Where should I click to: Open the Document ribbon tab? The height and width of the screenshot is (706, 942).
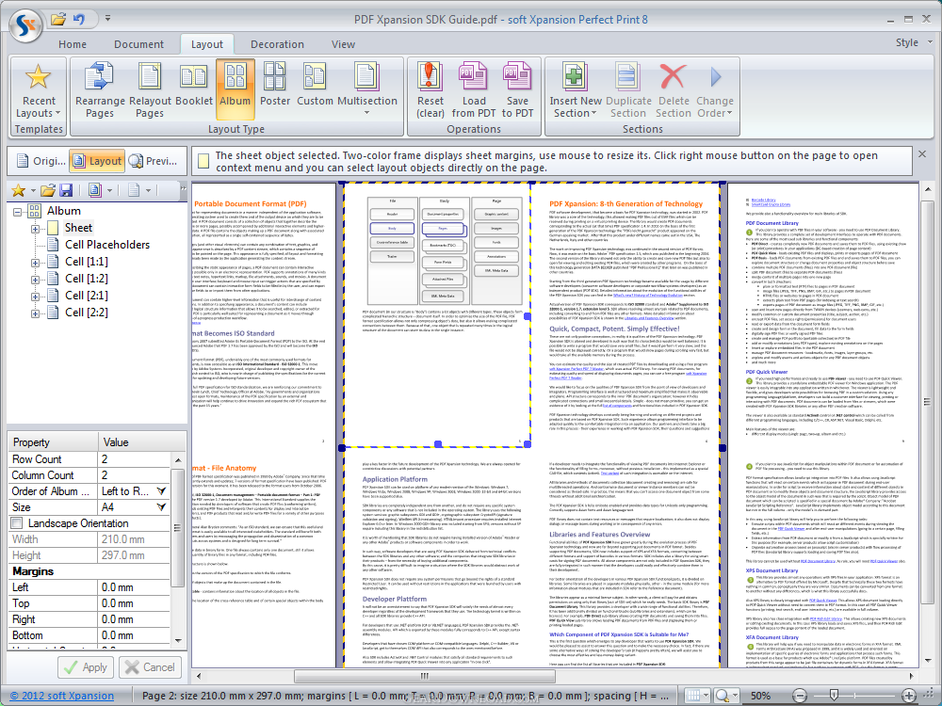tap(138, 44)
